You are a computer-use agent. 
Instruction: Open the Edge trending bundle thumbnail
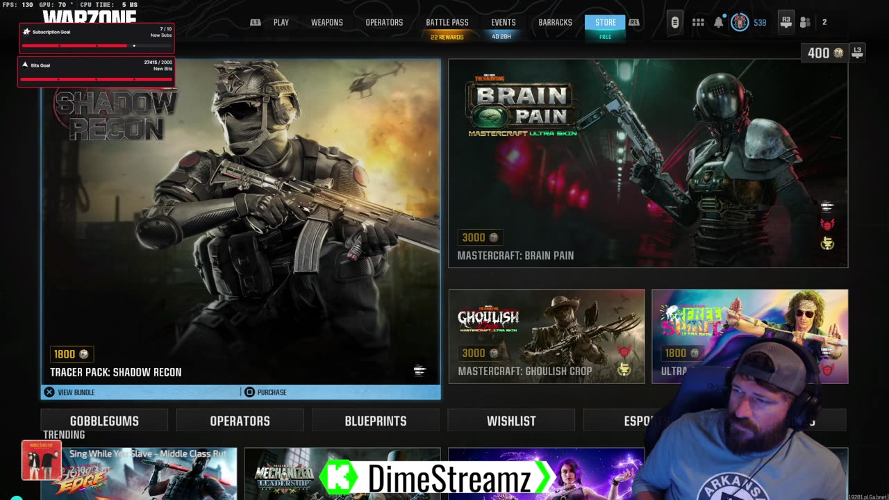coord(139,474)
